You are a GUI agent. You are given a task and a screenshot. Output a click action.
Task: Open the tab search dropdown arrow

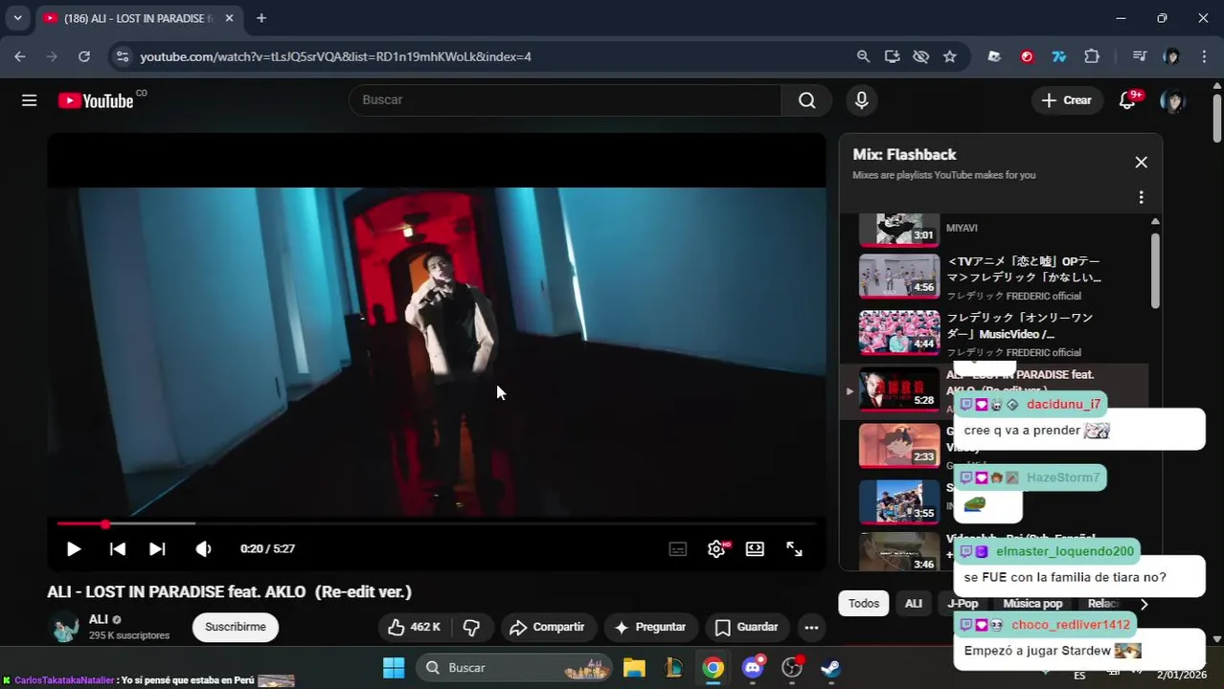[x=17, y=18]
